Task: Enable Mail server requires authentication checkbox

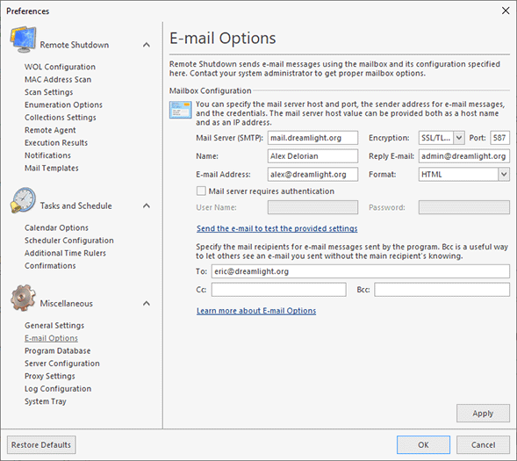Action: click(x=201, y=191)
